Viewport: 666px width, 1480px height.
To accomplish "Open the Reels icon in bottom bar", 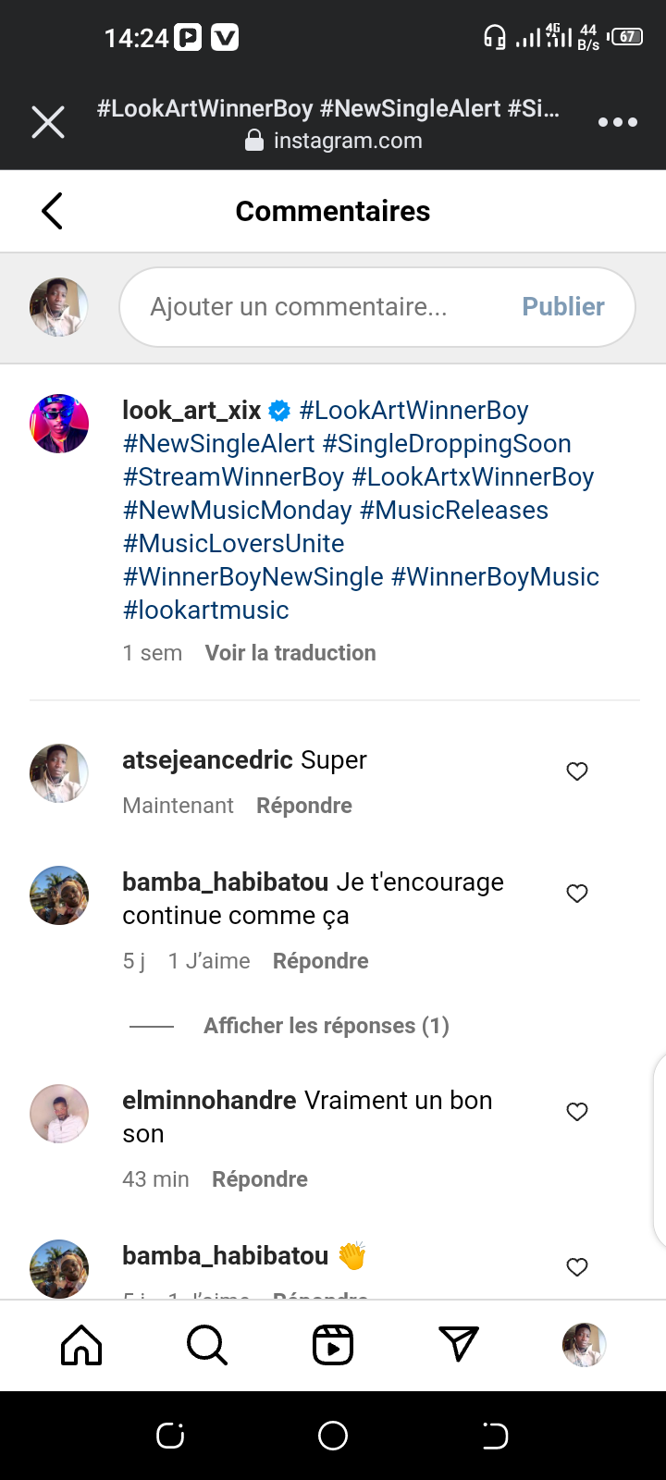I will tap(333, 1345).
